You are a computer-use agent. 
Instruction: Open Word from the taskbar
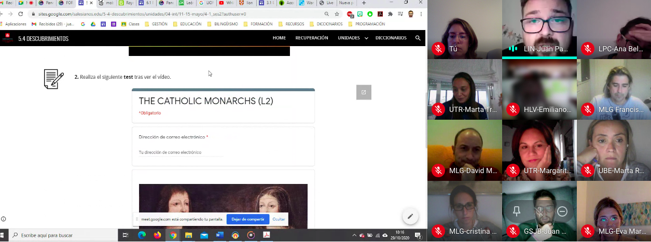(x=219, y=235)
